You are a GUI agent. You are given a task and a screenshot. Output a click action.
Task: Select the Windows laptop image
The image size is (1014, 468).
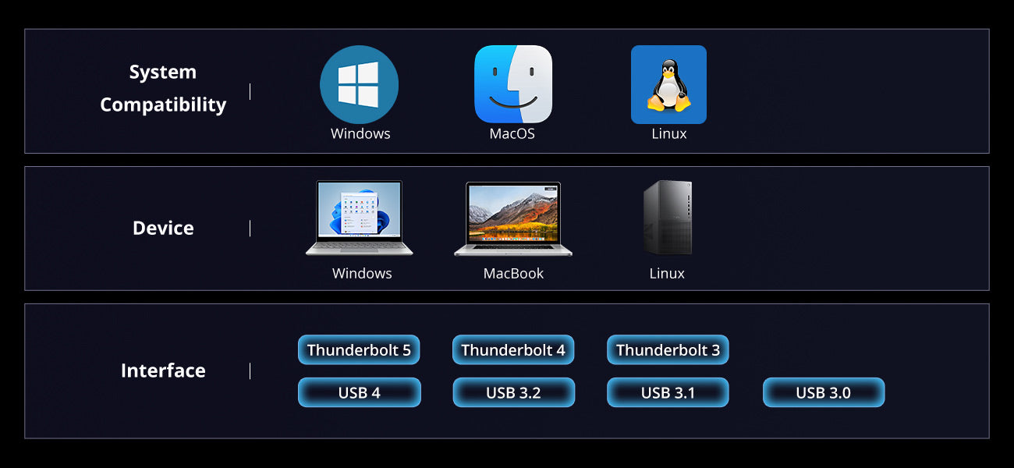point(360,218)
